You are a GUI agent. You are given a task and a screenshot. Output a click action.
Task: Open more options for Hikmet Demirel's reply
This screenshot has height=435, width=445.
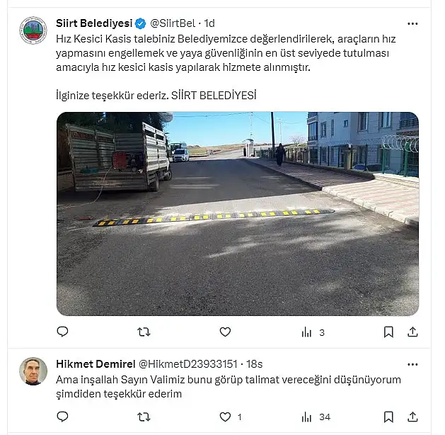tap(412, 365)
